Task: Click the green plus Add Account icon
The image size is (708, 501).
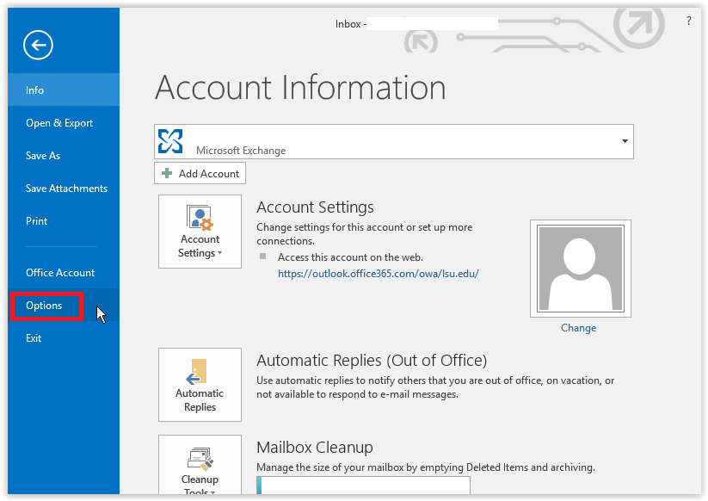Action: pos(167,174)
